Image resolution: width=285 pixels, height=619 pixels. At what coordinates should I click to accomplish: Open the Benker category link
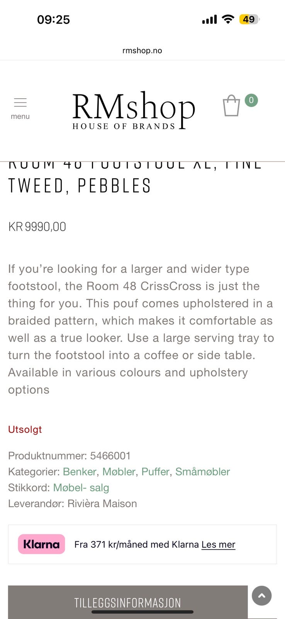click(80, 472)
